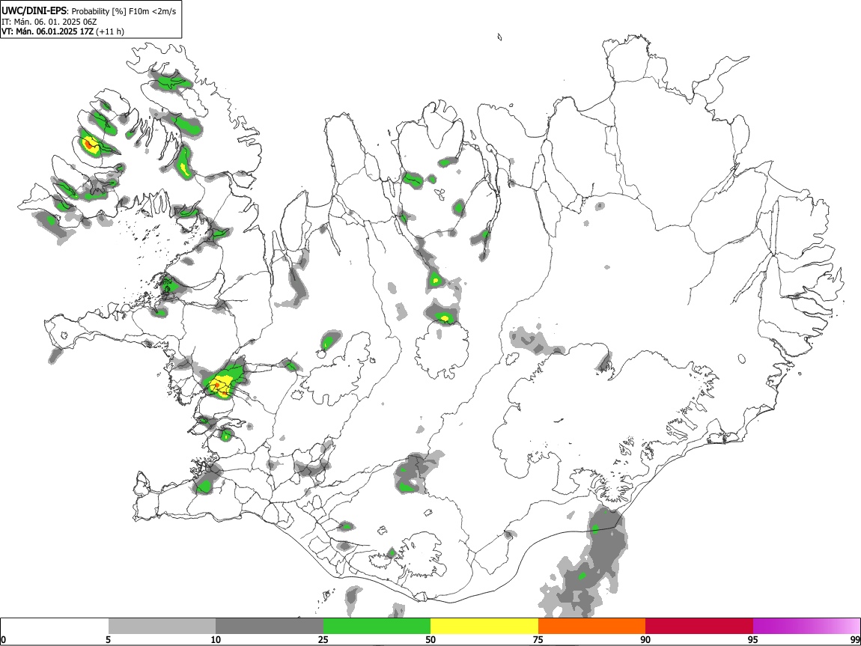
Task: Click the legend tick label '5'
Action: point(108,640)
